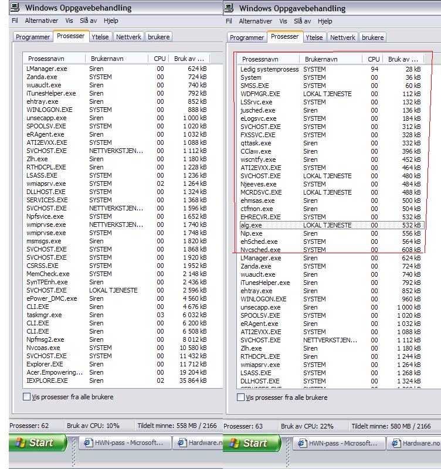
Task: Switch to brukere tab in right window
Action: pos(373,38)
